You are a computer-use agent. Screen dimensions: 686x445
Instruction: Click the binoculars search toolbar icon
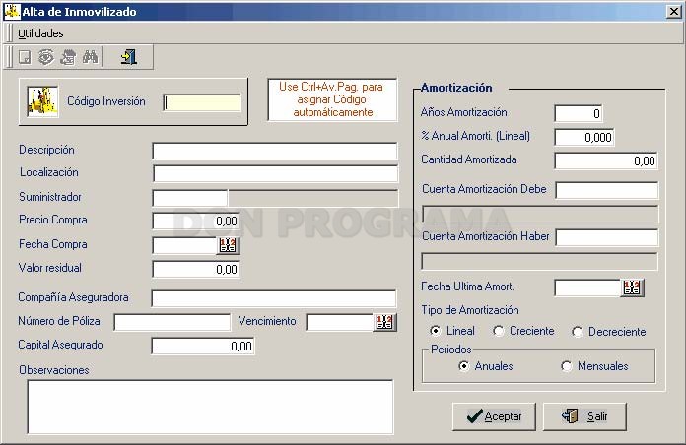(90, 57)
